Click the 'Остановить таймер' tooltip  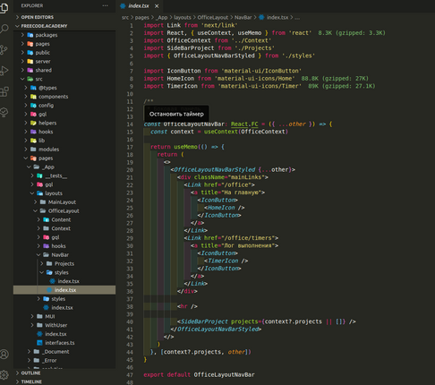[176, 114]
